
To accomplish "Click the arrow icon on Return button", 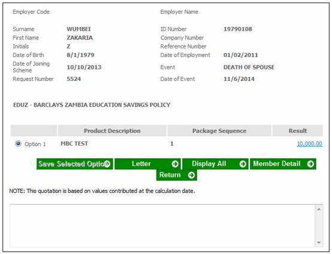I will point(191,175).
